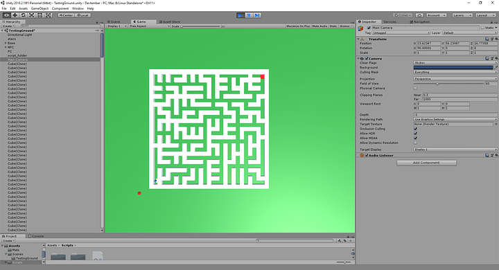This screenshot has width=499, height=270.
Task: Toggle Allow MSAA checkbox
Action: pyautogui.click(x=415, y=138)
